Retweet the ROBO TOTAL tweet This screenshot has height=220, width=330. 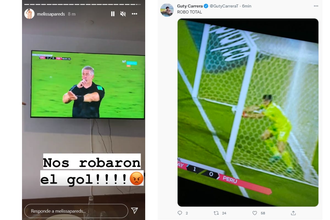pyautogui.click(x=216, y=213)
